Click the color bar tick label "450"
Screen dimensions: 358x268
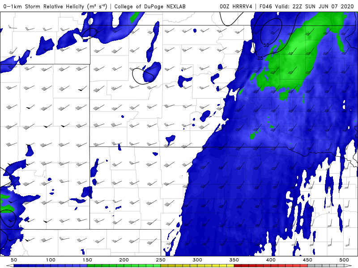pyautogui.click(x=307, y=260)
